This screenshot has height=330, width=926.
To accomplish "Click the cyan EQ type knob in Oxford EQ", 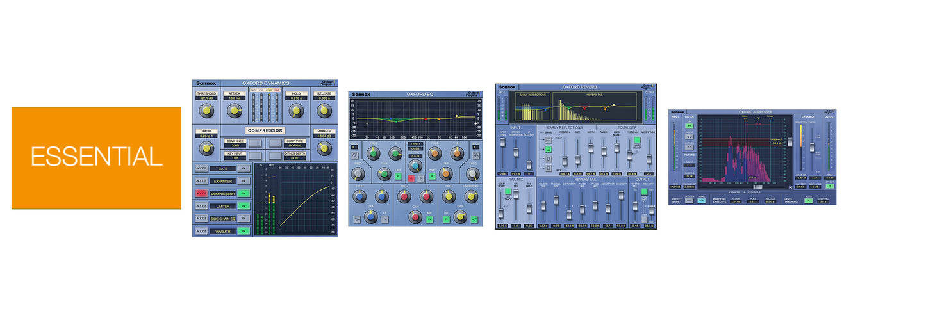I will (x=415, y=166).
